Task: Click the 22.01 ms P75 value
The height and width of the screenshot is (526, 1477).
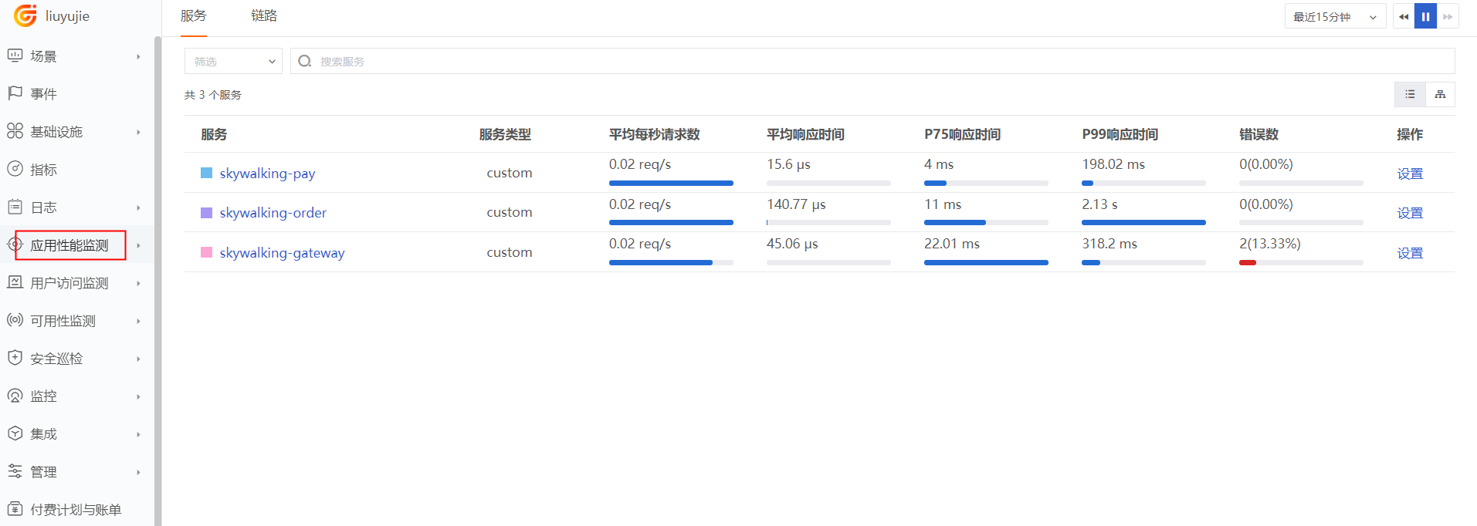Action: 951,244
